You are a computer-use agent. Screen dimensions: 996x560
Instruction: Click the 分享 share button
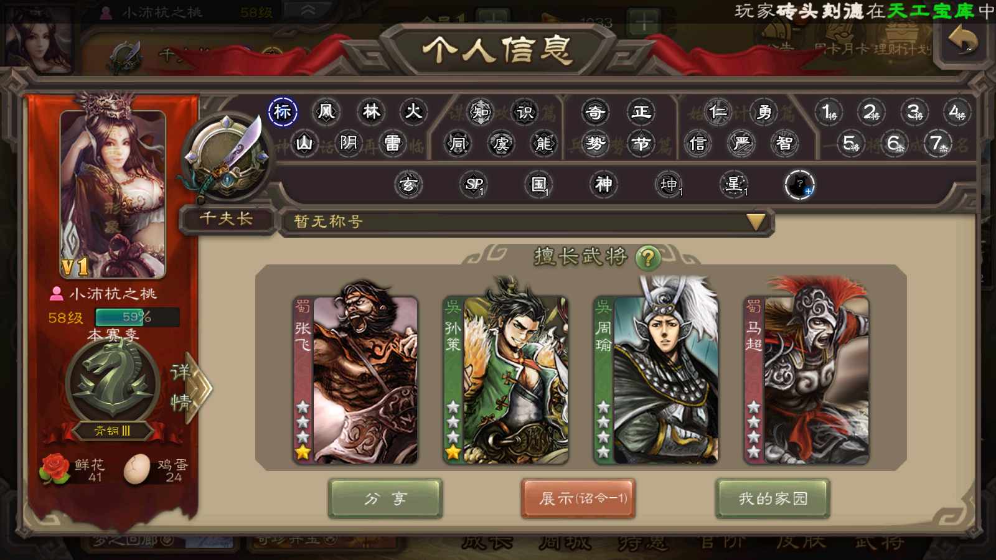pos(385,498)
